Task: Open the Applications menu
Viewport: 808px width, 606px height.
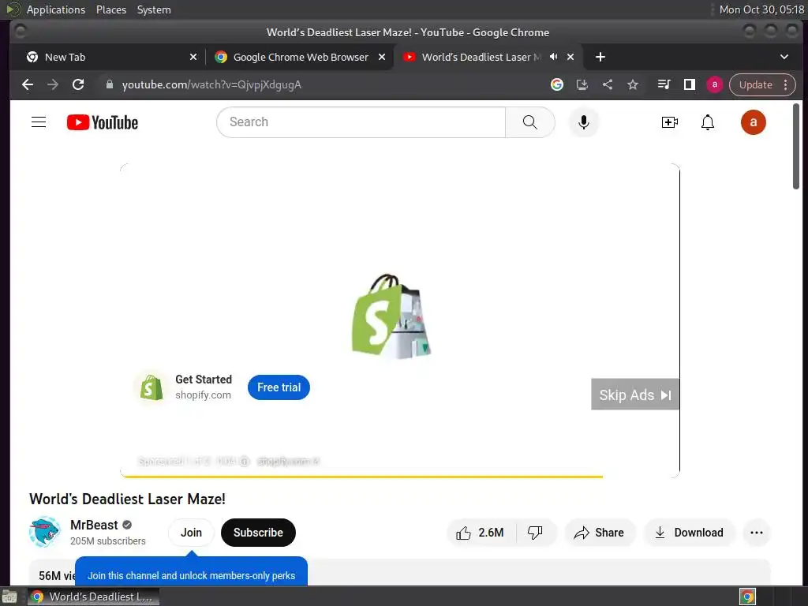Action: coord(56,9)
